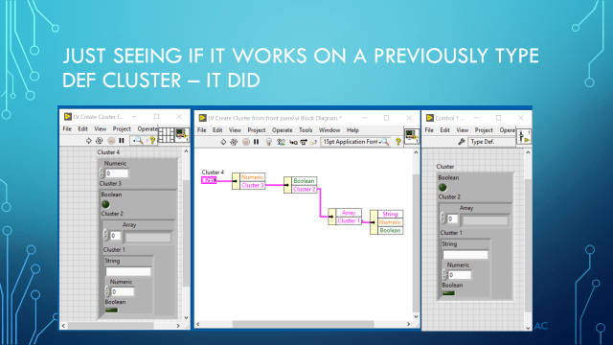Click Abort Execution in Block Diagram toolbar
613x345 pixels.
246,142
